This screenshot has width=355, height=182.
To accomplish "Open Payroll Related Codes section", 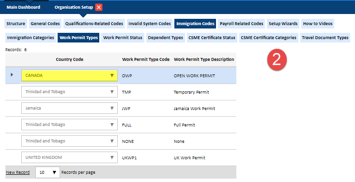I will pos(241,24).
